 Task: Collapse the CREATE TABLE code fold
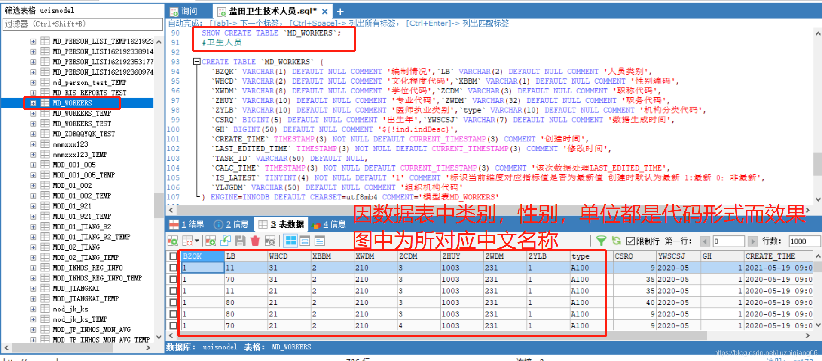197,62
